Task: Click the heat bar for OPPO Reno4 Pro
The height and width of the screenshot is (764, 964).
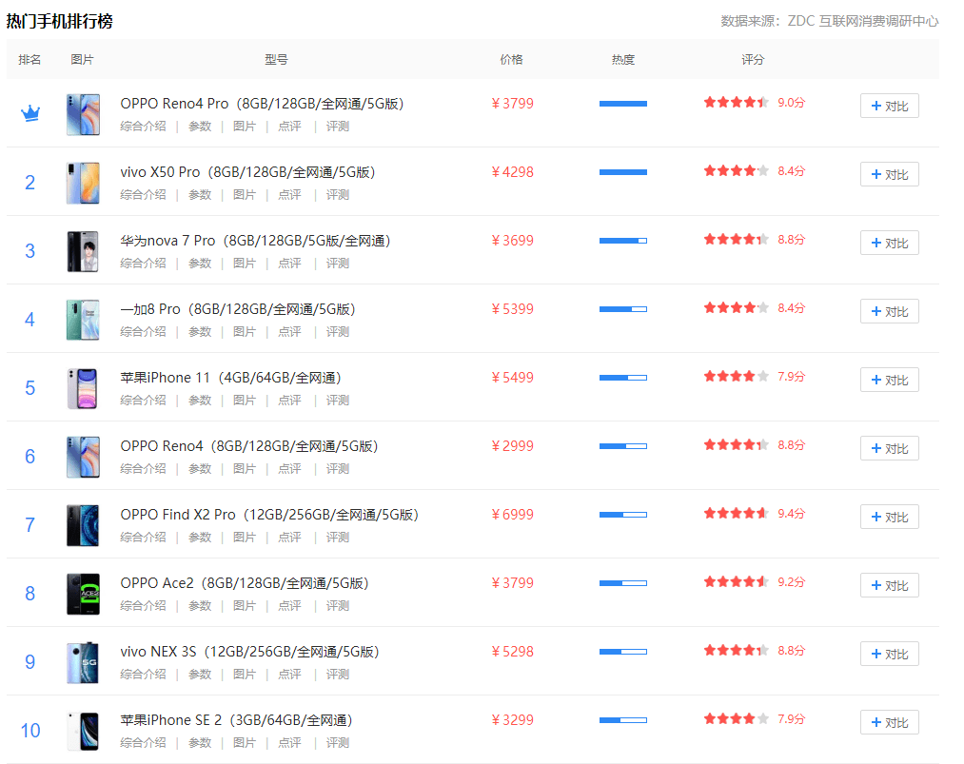Action: point(622,104)
